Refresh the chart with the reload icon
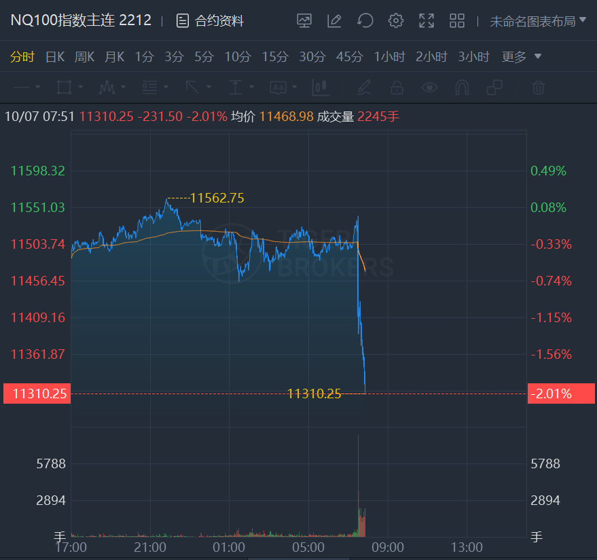The height and width of the screenshot is (560, 597). point(365,20)
